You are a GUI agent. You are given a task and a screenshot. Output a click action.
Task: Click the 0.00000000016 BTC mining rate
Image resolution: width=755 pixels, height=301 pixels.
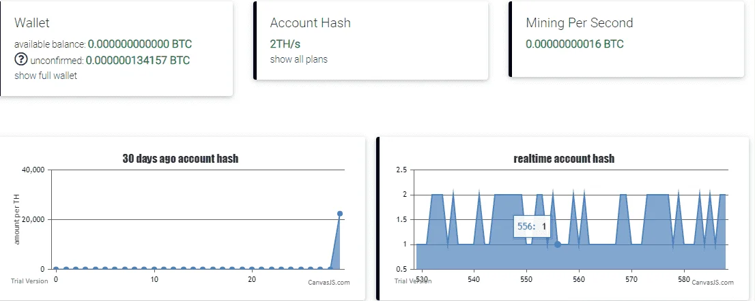click(x=574, y=44)
